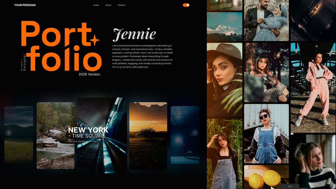Open the Home menu item
336x189 pixels.
pos(96,5)
